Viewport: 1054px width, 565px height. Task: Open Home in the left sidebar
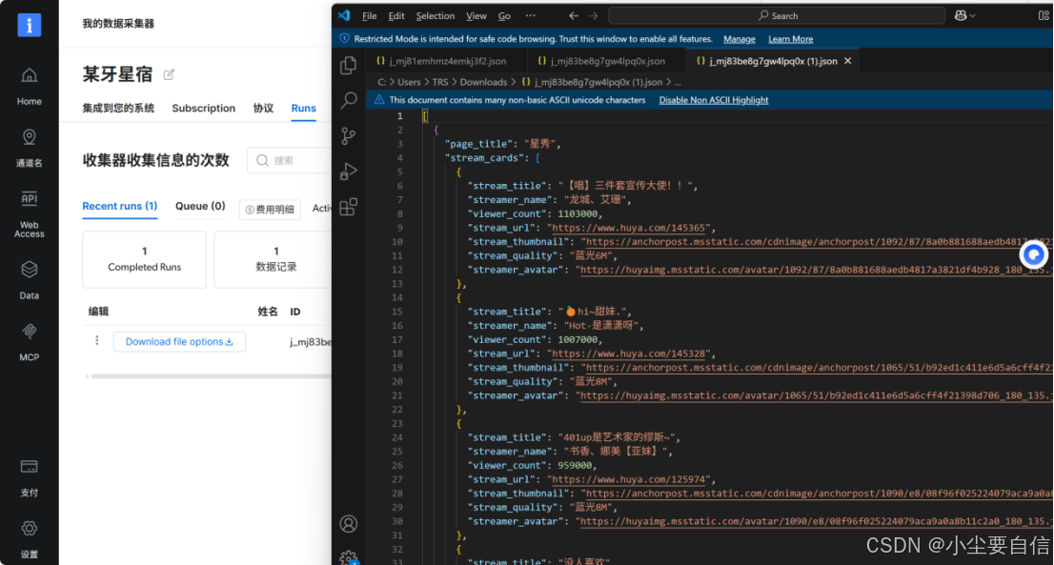tap(29, 87)
